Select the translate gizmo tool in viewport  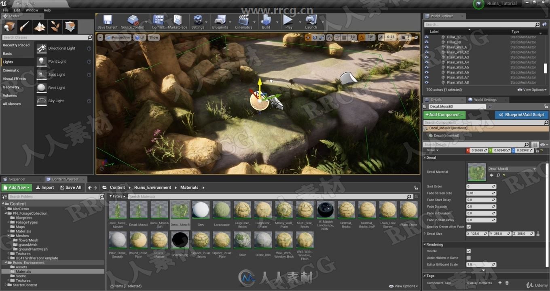pos(308,37)
